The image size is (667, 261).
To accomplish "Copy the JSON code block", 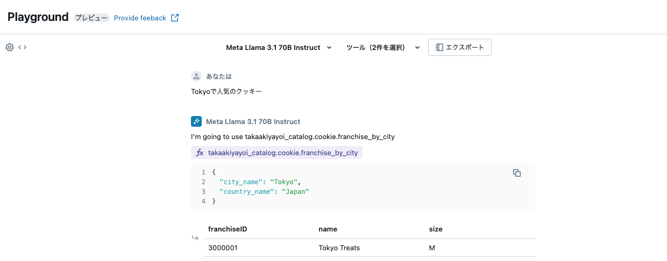I will click(517, 173).
